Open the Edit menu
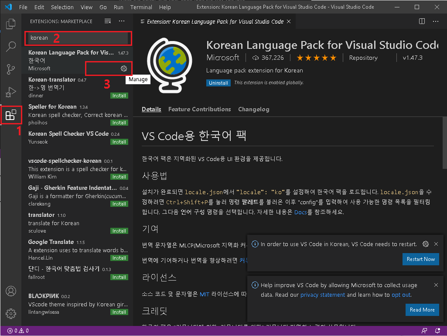This screenshot has height=336, width=447. (39, 7)
